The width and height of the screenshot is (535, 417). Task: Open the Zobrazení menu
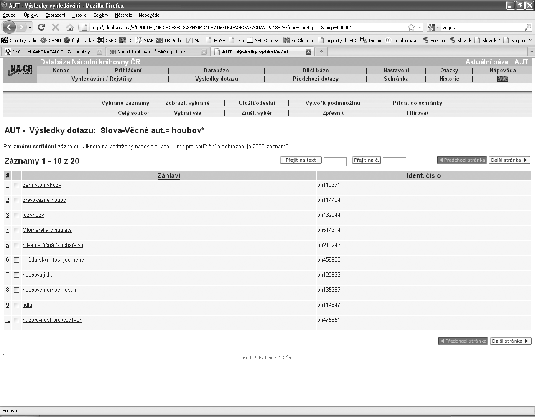pos(55,15)
